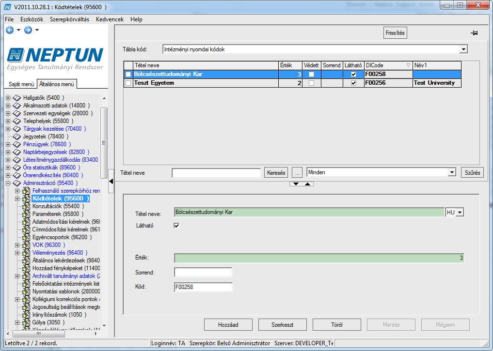Viewport: 493px width, 351px height.
Task: Toggle Védett checkbox in Teszt Egyetem row
Action: tap(311, 83)
